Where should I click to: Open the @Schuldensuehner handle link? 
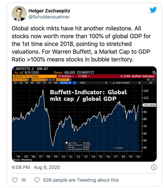49,17
